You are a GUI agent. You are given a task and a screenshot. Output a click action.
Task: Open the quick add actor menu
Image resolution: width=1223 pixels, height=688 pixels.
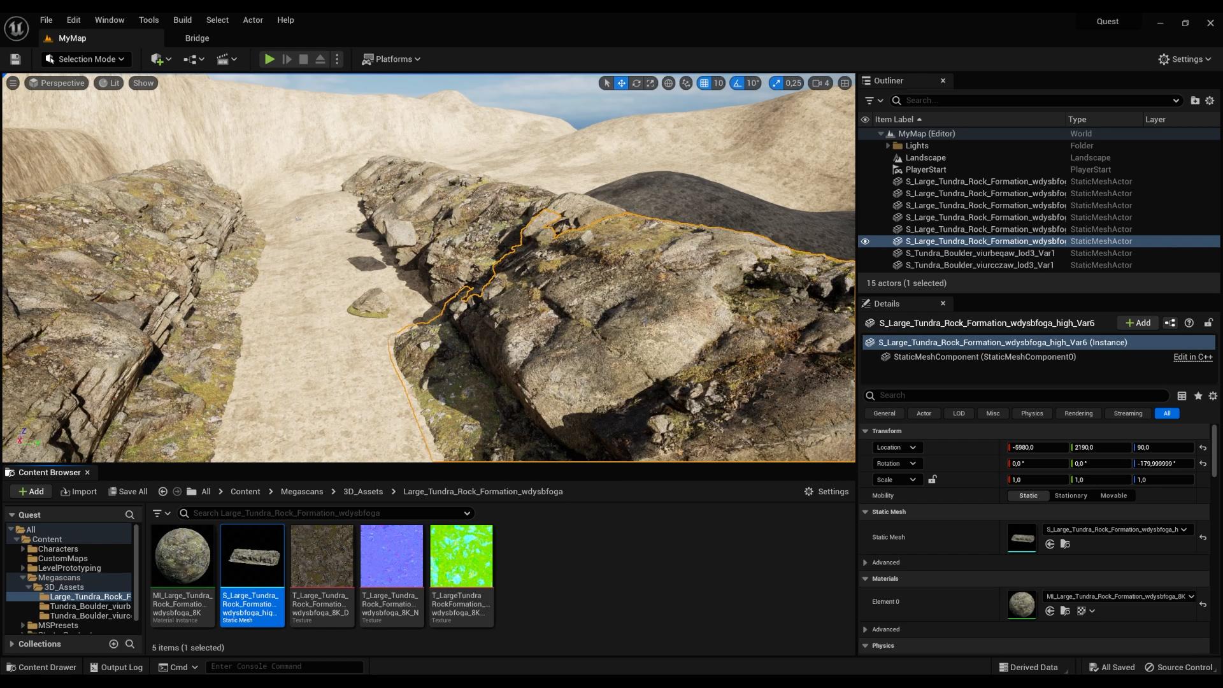click(159, 59)
